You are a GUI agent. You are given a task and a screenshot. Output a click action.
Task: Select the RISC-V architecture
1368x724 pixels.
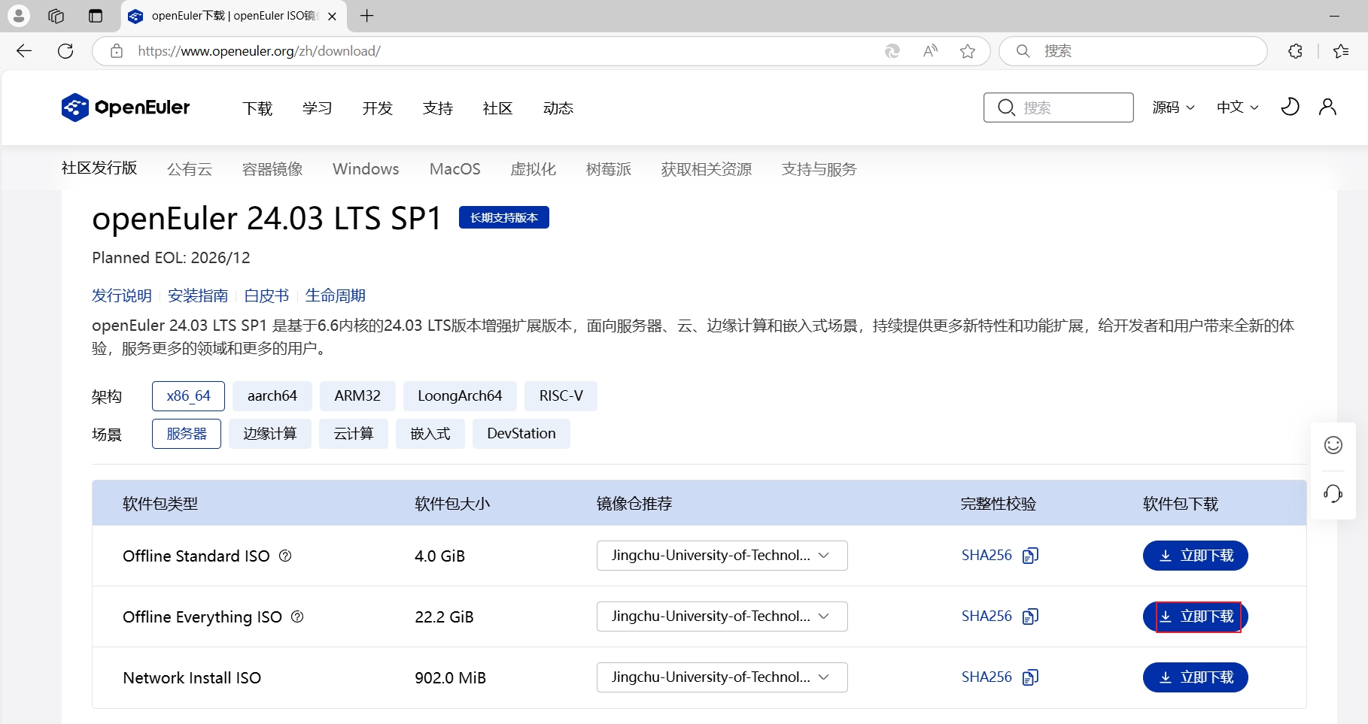coord(561,396)
